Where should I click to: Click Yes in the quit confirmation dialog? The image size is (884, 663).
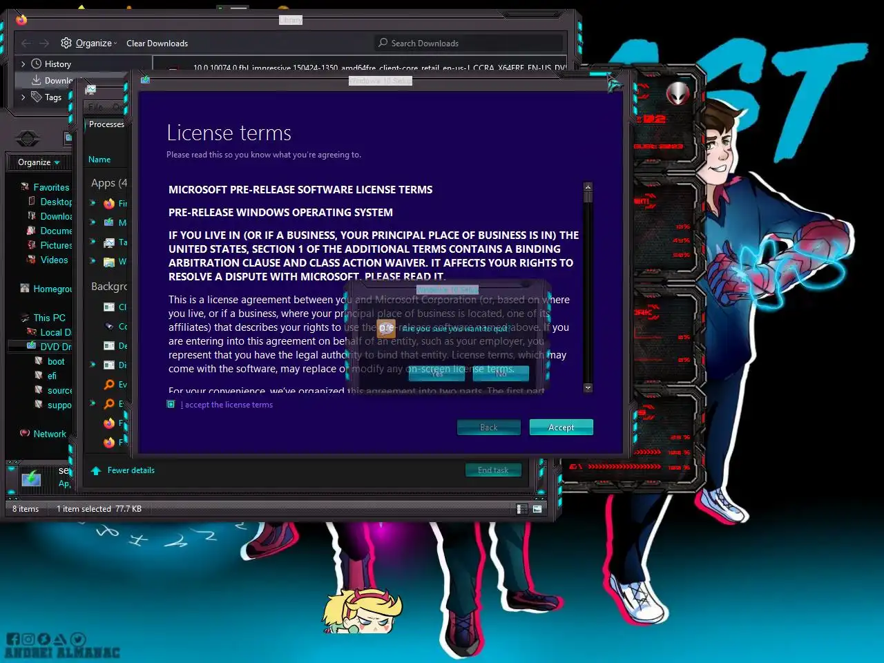[x=436, y=374]
